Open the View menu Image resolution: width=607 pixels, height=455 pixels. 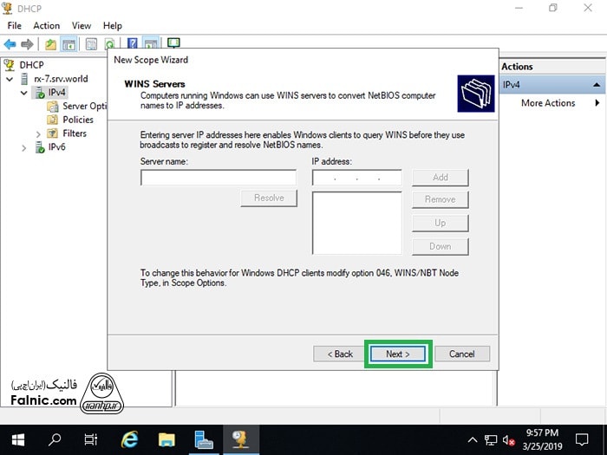click(x=82, y=25)
